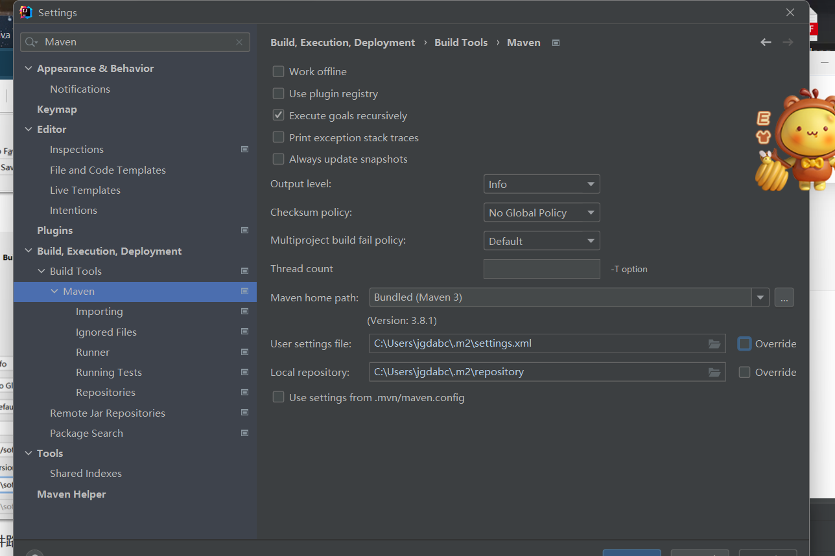
Task: Enable Work offline checkbox
Action: (x=278, y=71)
